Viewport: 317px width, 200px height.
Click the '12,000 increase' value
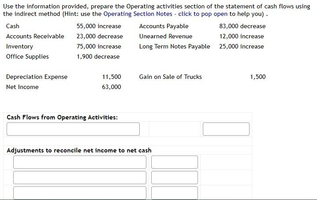pyautogui.click(x=242, y=37)
